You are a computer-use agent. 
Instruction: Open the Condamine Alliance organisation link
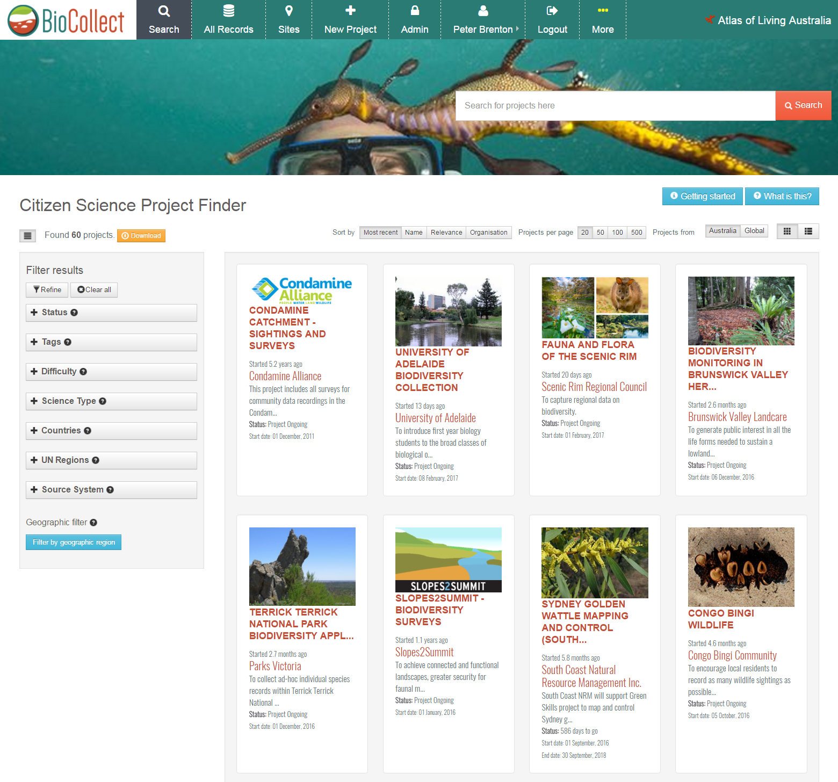[x=285, y=376]
